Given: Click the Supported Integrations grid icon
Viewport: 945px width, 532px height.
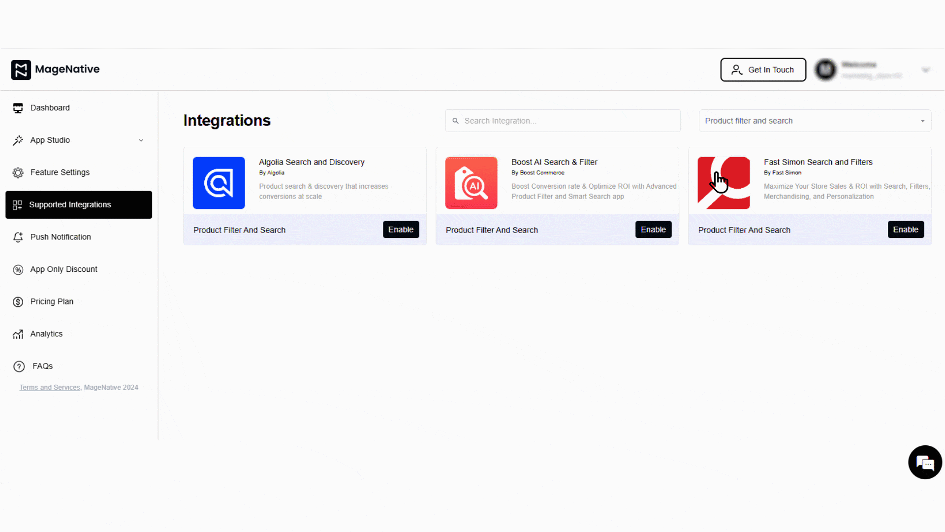Looking at the screenshot, I should [x=18, y=205].
